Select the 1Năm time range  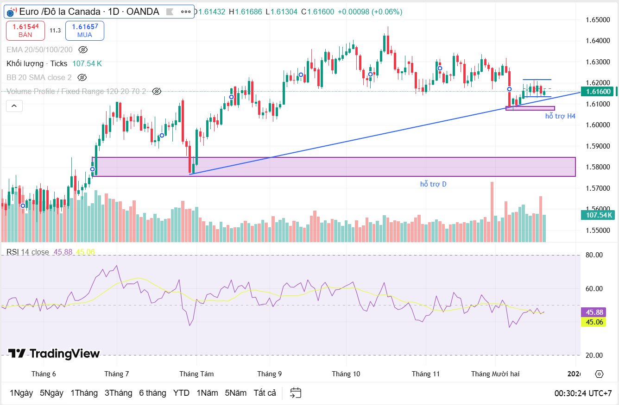click(207, 393)
